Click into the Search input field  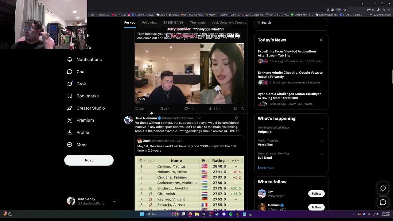[x=291, y=23]
